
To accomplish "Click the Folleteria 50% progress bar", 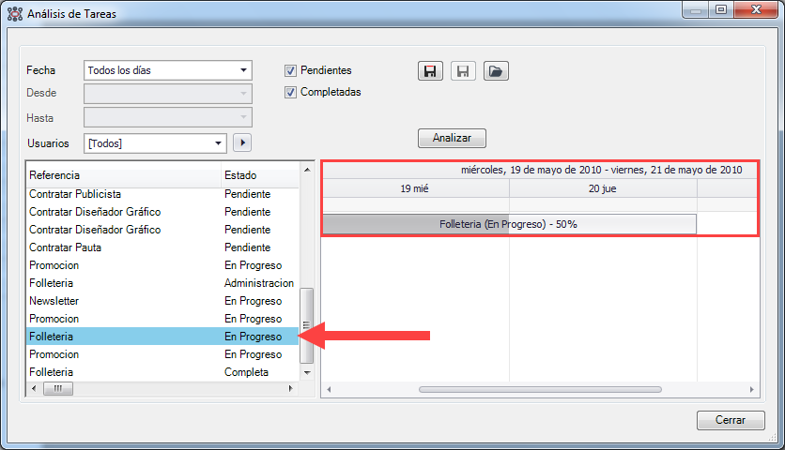I will pyautogui.click(x=509, y=224).
